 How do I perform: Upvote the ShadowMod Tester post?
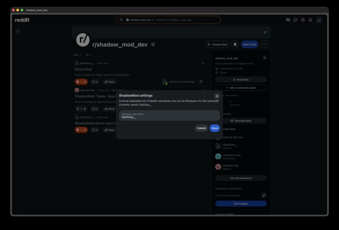pos(78,109)
